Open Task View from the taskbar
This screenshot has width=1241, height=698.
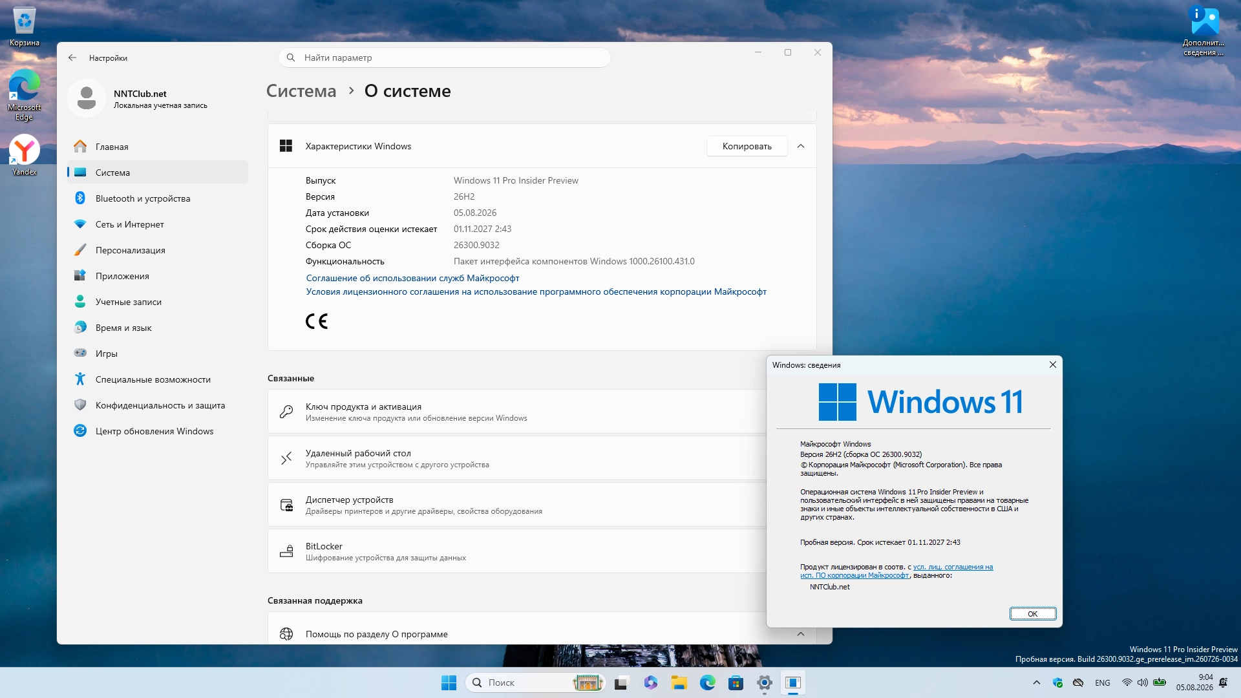pyautogui.click(x=621, y=682)
